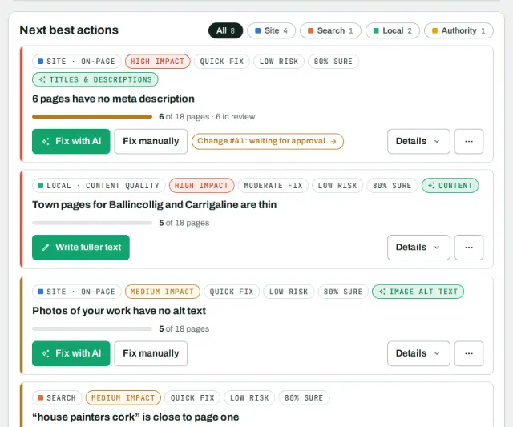Click Write fuller text button
This screenshot has height=427, width=513.
pos(81,248)
